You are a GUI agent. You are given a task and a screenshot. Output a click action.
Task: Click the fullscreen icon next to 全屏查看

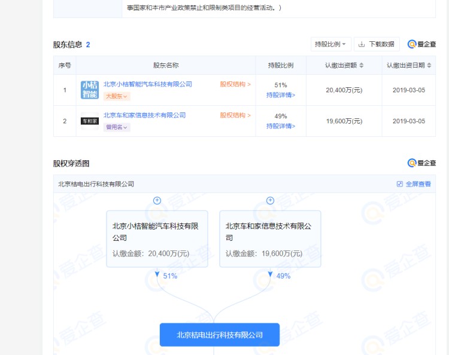(400, 184)
